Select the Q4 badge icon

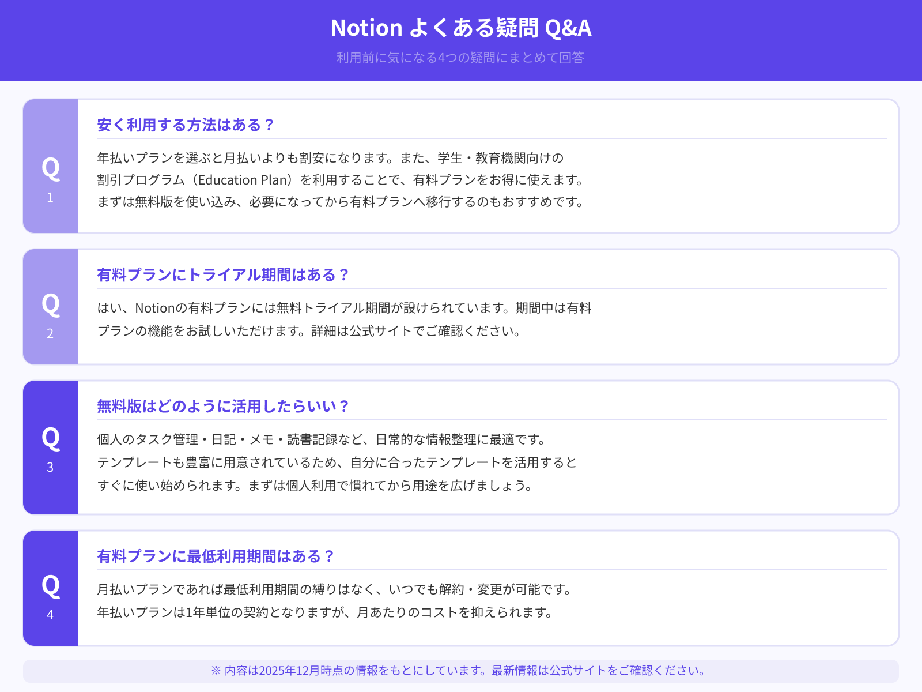coord(50,587)
